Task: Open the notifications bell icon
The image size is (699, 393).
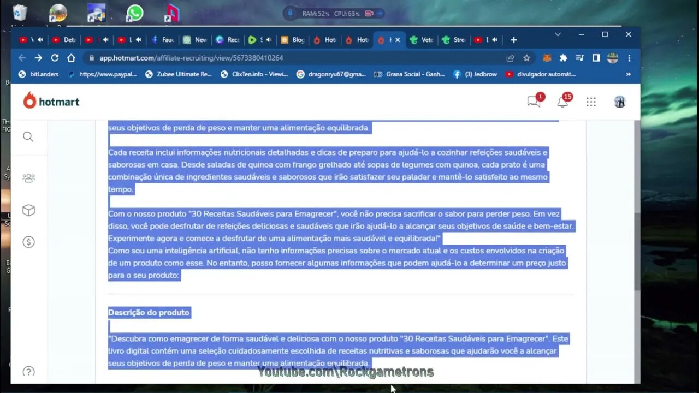Action: coord(562,102)
